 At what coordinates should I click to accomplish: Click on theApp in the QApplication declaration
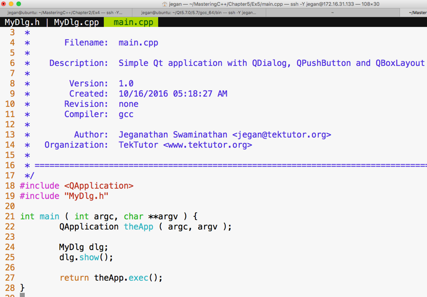(139, 227)
